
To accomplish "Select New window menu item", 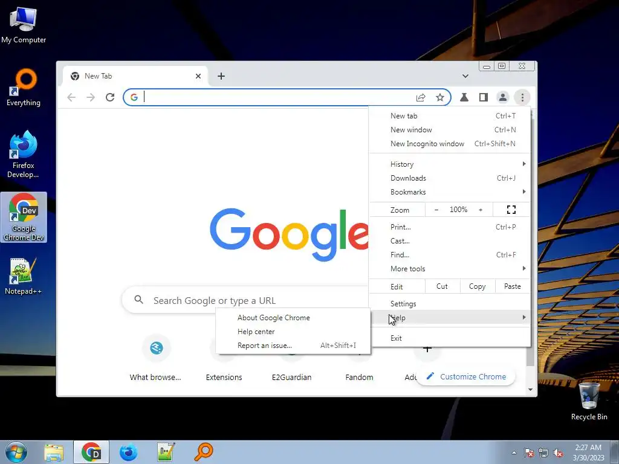I will tap(450, 130).
